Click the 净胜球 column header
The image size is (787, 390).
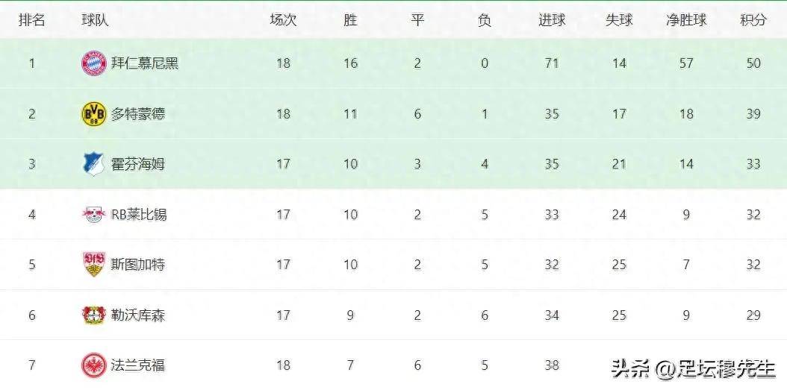pos(686,20)
